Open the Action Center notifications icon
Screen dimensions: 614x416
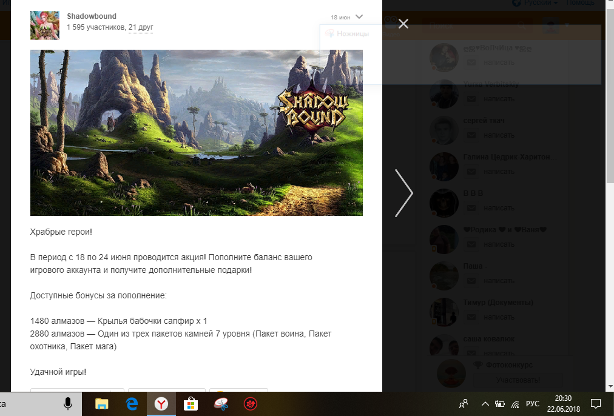click(596, 404)
